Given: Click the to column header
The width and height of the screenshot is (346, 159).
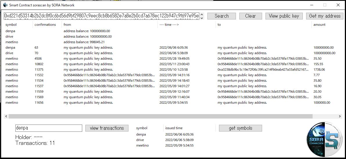Looking at the screenshot, I should point(263,25).
